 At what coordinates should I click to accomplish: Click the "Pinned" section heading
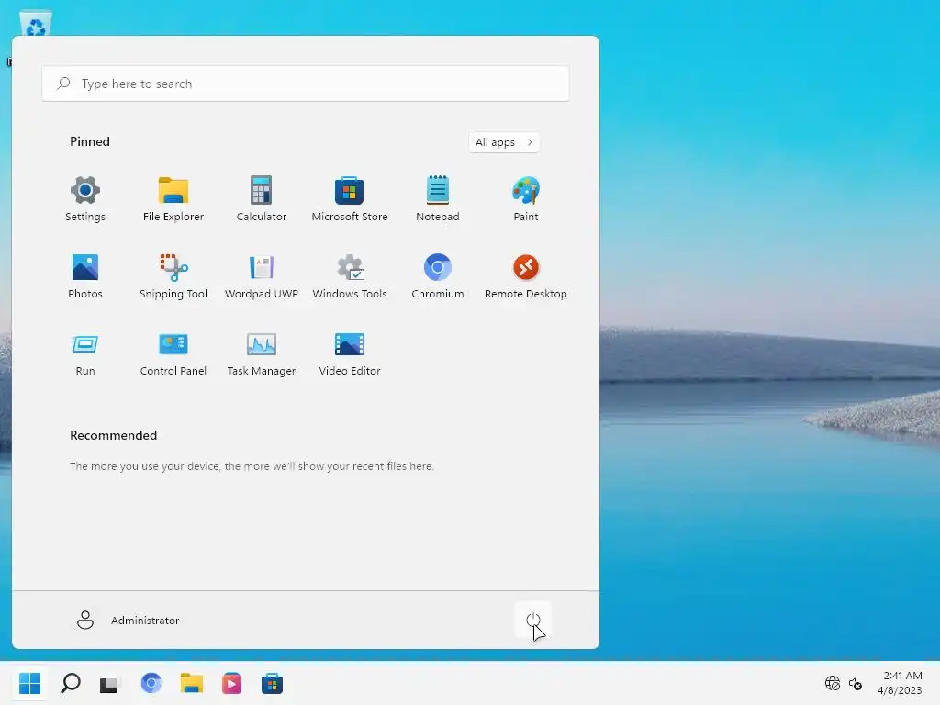90,141
